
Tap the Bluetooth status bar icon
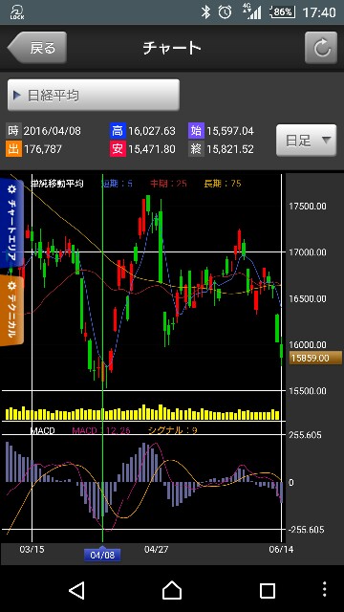pyautogui.click(x=205, y=12)
